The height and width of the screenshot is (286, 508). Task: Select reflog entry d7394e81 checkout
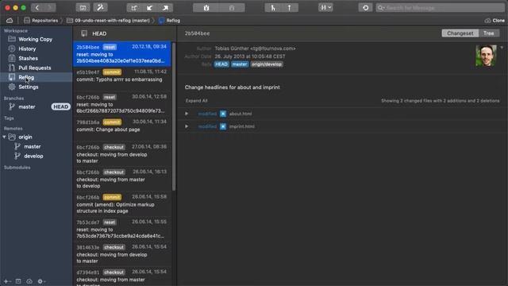pos(121,276)
